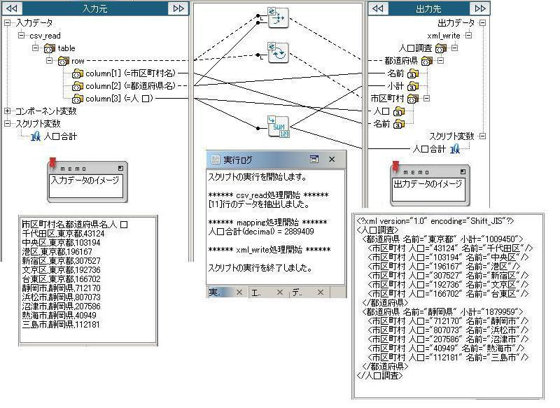Collapse スクリプト変数 node in 出力先 panel
560x408 pixels.
click(482, 136)
